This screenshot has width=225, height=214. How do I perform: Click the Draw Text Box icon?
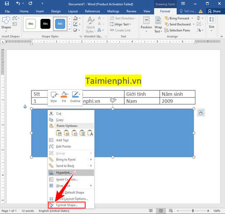(15, 24)
